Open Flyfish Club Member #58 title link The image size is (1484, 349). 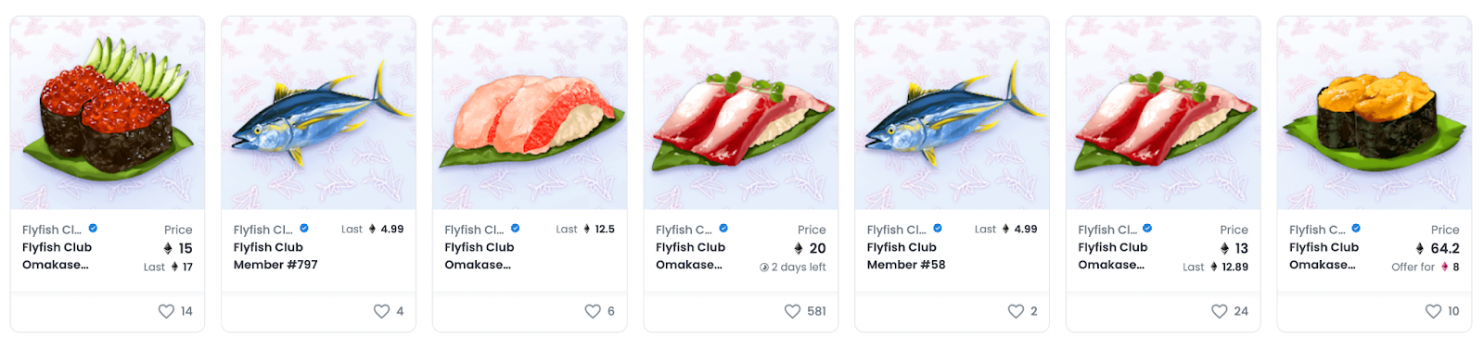906,256
